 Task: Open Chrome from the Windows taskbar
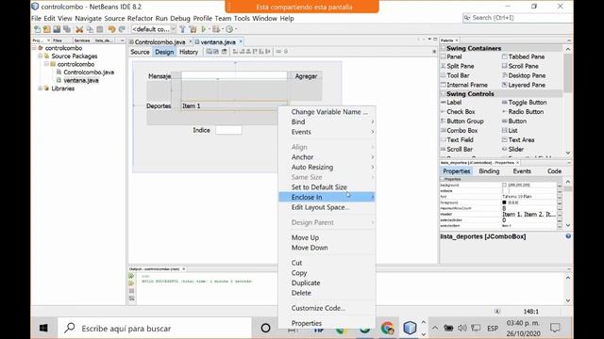388,328
